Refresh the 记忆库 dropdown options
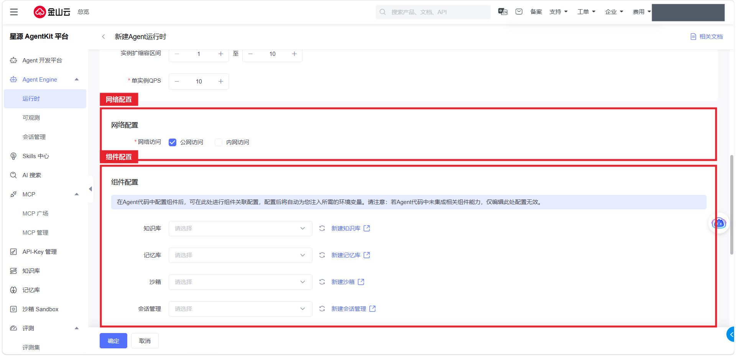This screenshot has height=356, width=736. [322, 255]
